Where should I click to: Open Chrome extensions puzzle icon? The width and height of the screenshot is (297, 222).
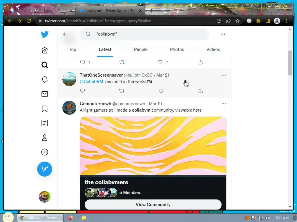[258, 21]
